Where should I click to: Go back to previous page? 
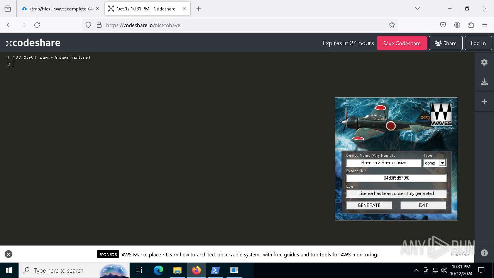point(9,25)
